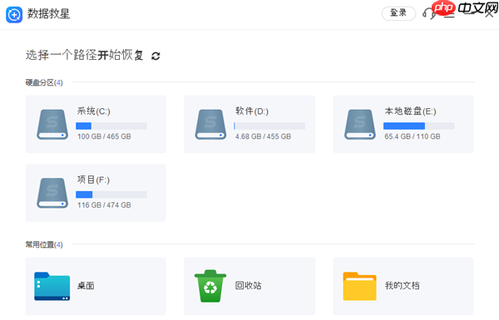Click the 我的文档 label text
Screen dimensions: 499x320
coord(402,286)
